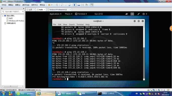Close the kali2 tab with its X
Viewport: 172px width, 96px height.
click(x=44, y=9)
